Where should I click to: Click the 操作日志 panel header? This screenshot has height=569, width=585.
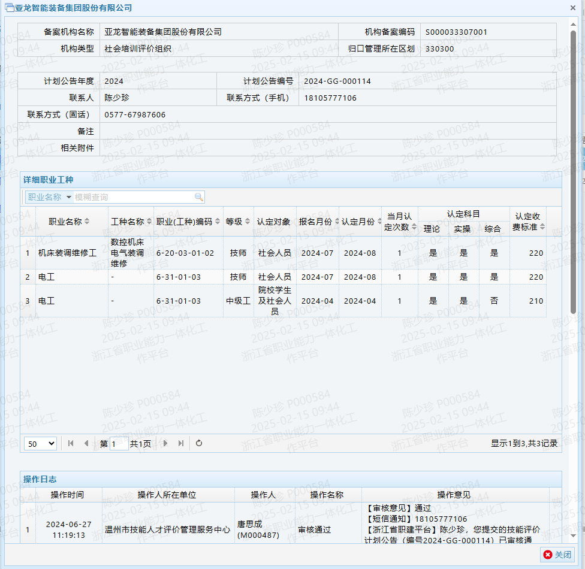point(291,479)
